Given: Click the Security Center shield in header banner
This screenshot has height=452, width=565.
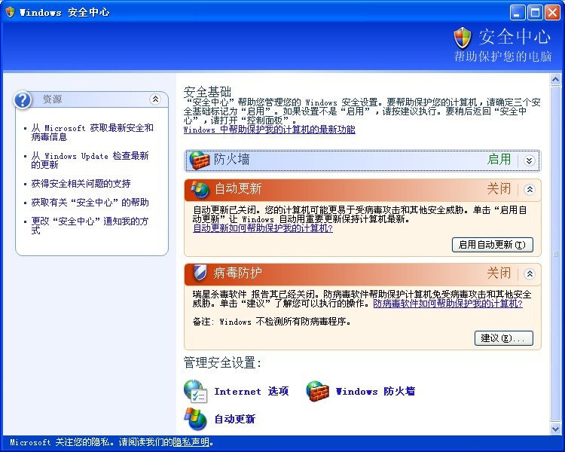Looking at the screenshot, I should coord(463,38).
